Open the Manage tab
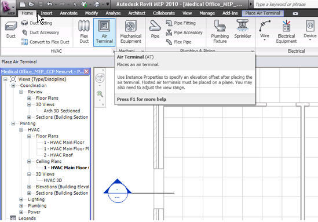This screenshot has height=222, width=318. 207,13
